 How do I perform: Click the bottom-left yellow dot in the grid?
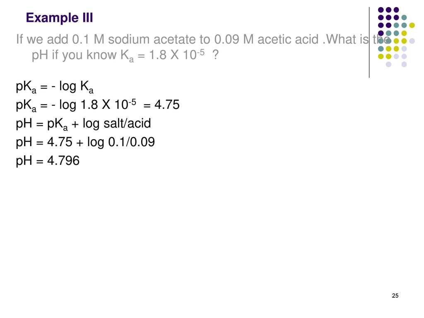[x=381, y=56]
